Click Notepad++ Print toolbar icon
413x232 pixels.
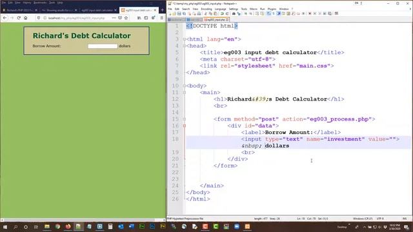point(199,14)
